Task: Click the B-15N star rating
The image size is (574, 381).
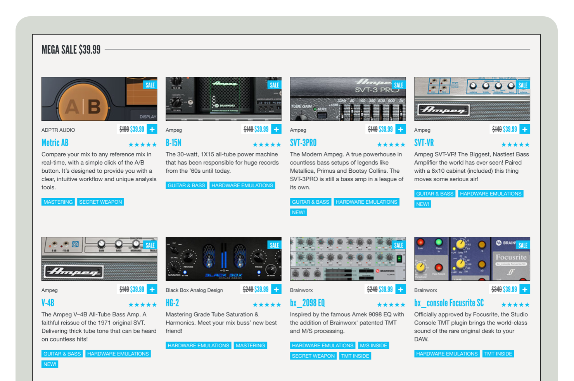Action: [267, 145]
